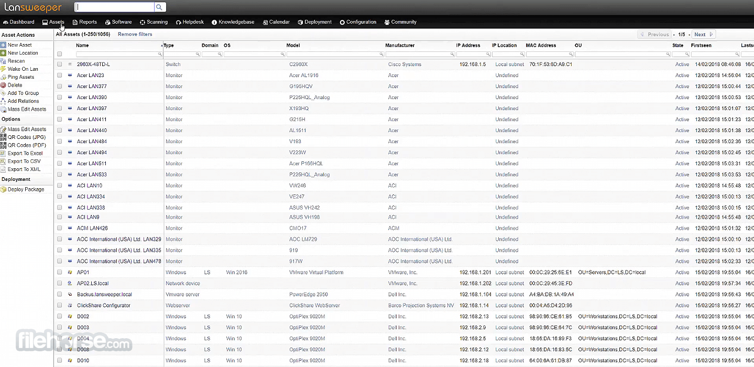Check the box for 2960X-48TD-L
The image size is (754, 367).
(60, 64)
